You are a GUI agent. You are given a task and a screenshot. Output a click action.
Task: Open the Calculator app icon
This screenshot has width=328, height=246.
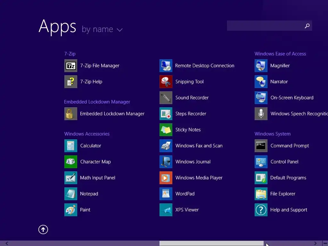click(x=71, y=146)
